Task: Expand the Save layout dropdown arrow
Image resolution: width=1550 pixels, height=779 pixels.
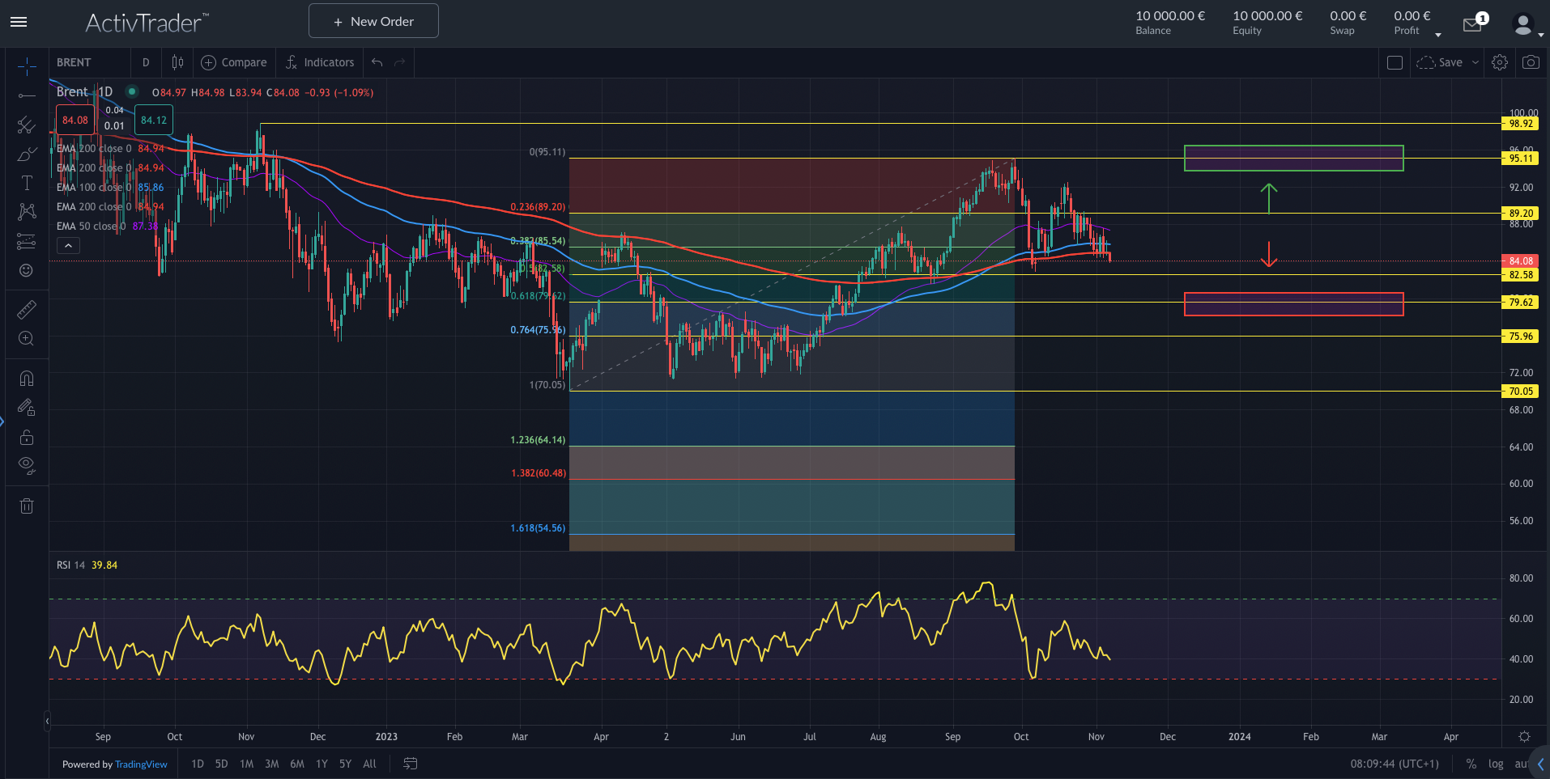Action: 1475,62
